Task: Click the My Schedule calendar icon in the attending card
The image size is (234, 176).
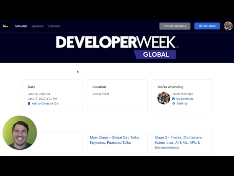Action: [174, 99]
